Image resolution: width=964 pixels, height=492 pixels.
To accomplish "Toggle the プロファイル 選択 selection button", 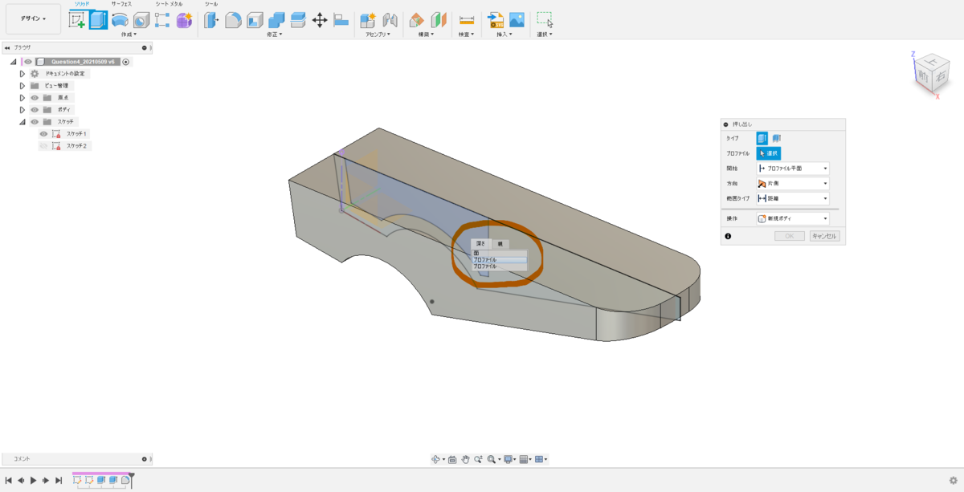I will tap(768, 153).
